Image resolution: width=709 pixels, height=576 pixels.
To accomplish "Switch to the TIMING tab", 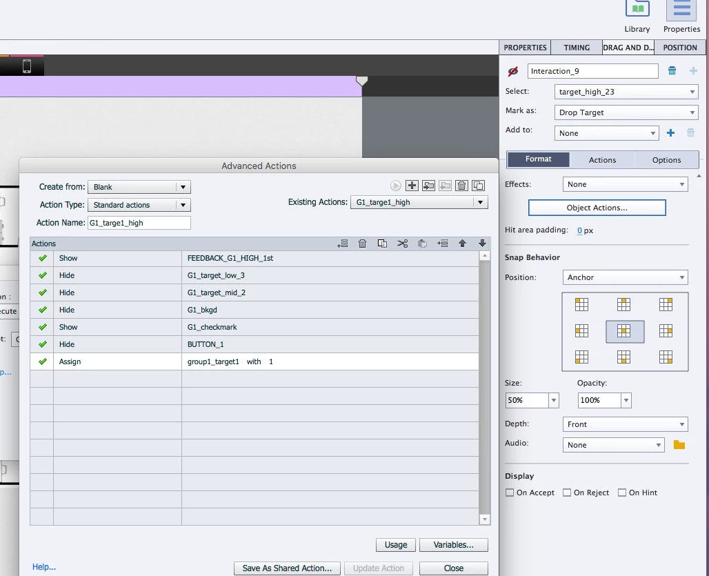I will (x=577, y=48).
